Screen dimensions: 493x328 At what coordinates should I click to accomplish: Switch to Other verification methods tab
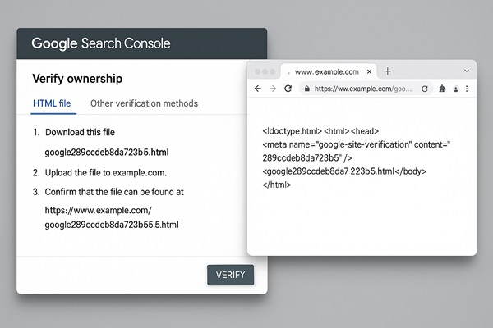pos(144,103)
